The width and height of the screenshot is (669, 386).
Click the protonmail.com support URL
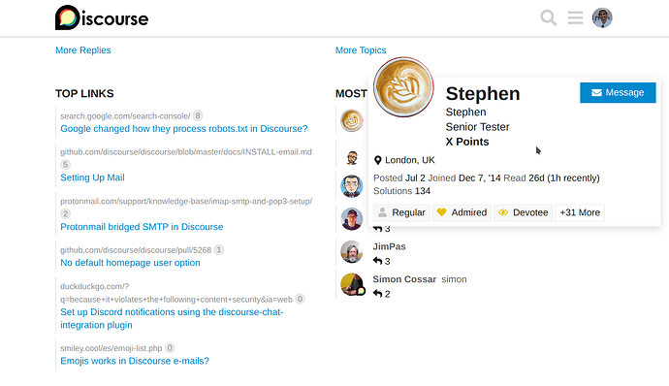coord(186,201)
